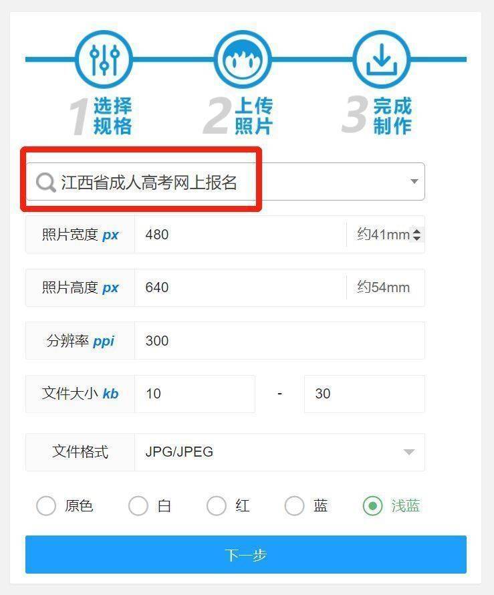Click the face icon for upload photo step

243,59
